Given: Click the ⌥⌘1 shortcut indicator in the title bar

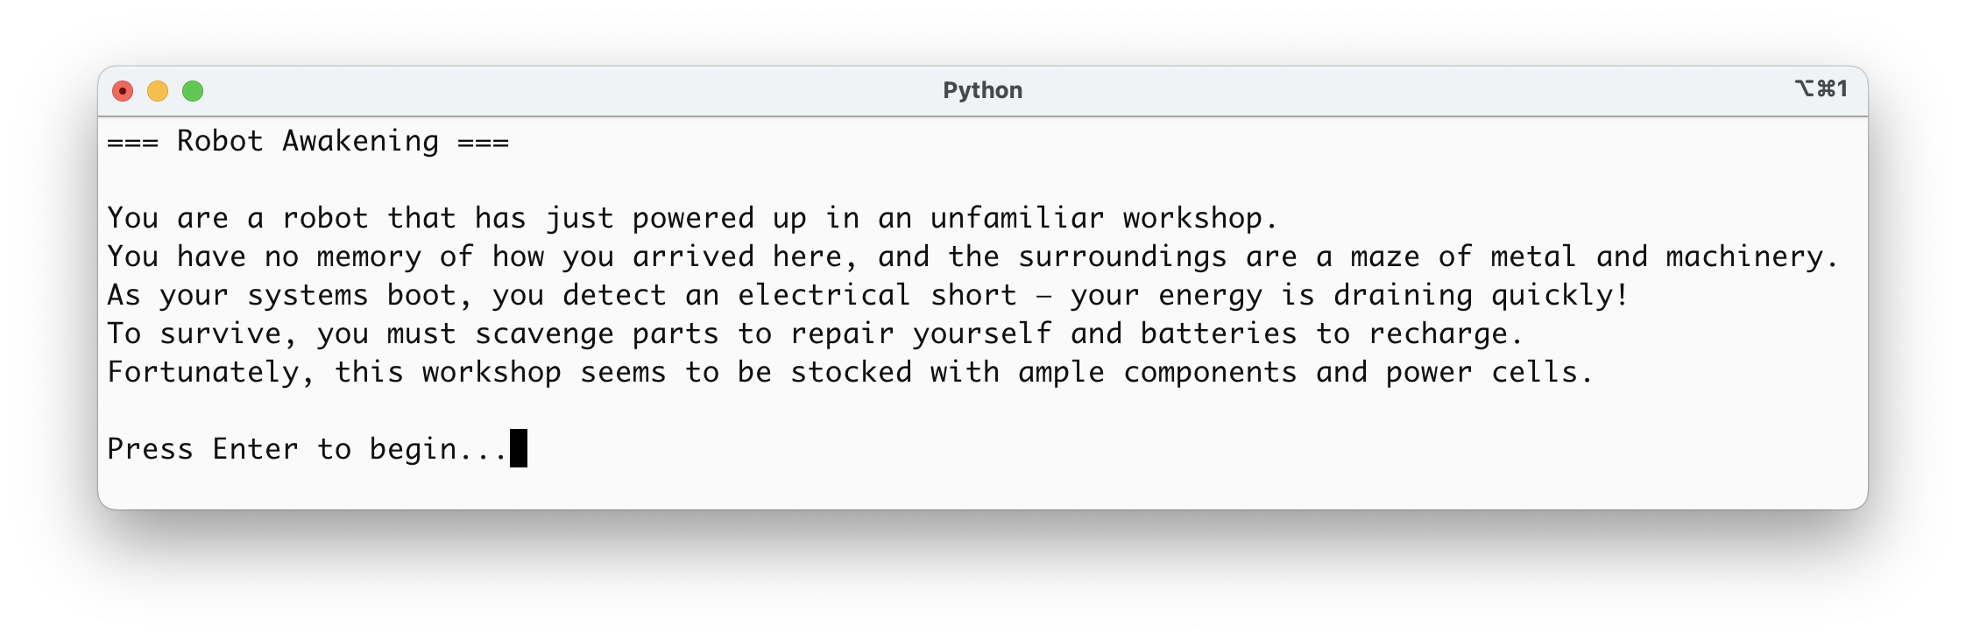Looking at the screenshot, I should click(1821, 89).
